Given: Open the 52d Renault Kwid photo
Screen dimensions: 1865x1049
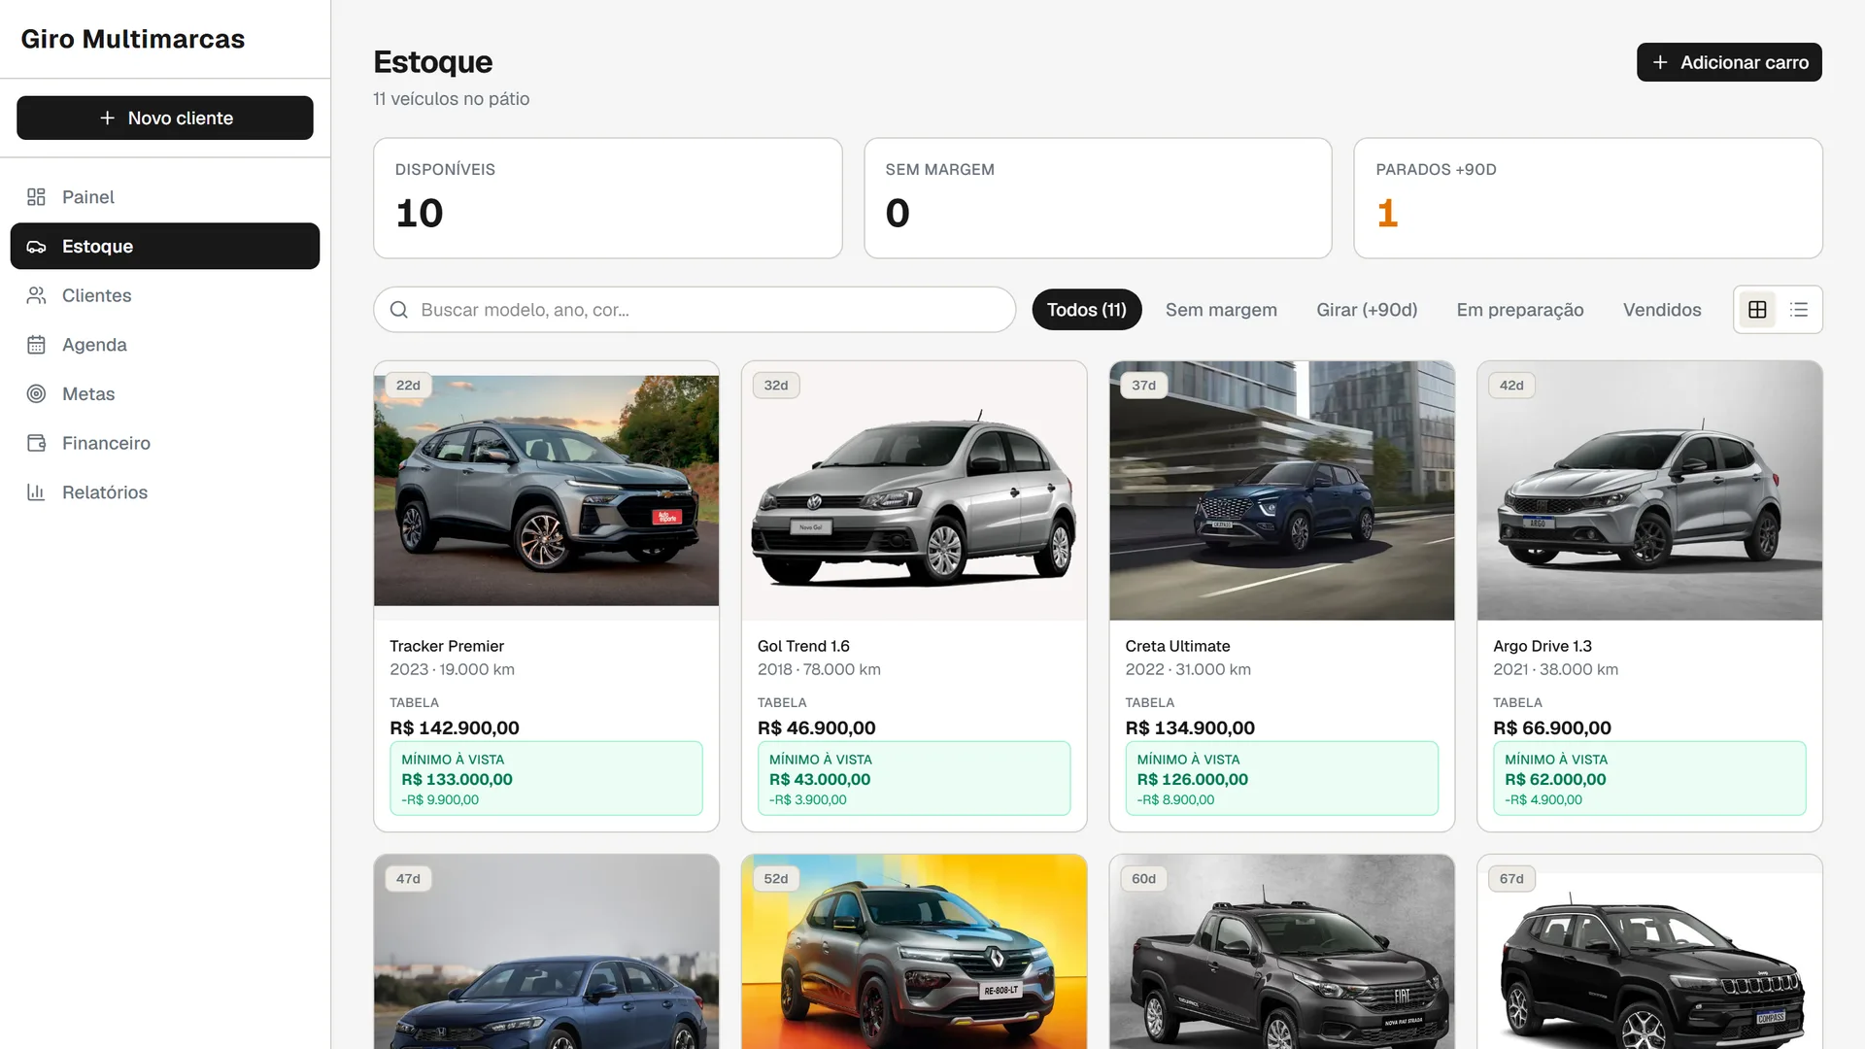Looking at the screenshot, I should click(x=914, y=952).
